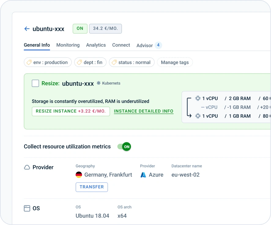The image size is (271, 225).
Task: Click the ON status badge
Action: [x=80, y=28]
